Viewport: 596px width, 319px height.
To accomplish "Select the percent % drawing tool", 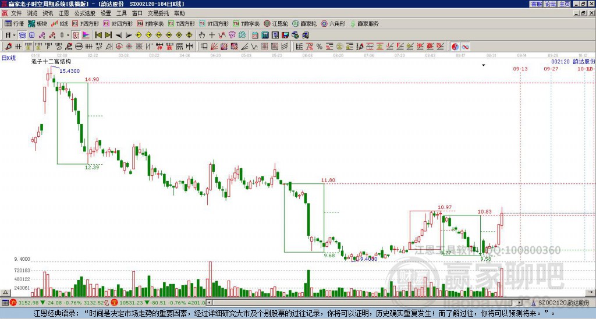I will 320,47.
